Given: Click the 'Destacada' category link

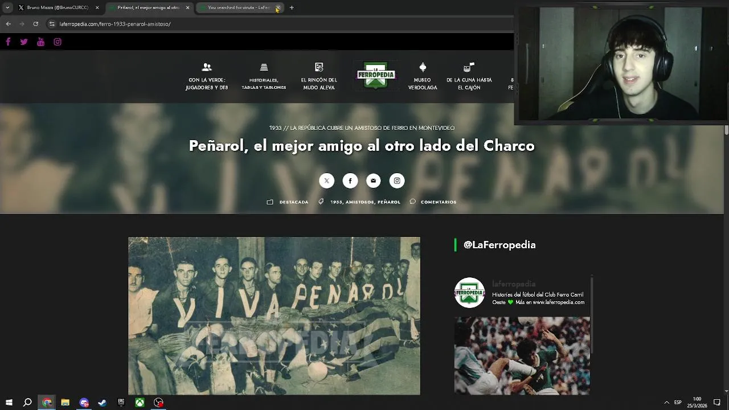Looking at the screenshot, I should (294, 202).
